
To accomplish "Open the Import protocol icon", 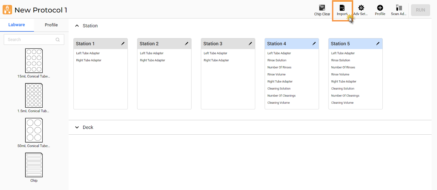I will tap(342, 8).
